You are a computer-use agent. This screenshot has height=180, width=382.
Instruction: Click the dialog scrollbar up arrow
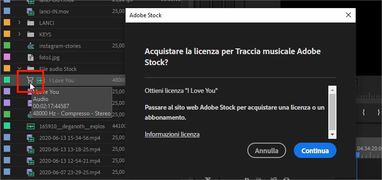pyautogui.click(x=332, y=90)
